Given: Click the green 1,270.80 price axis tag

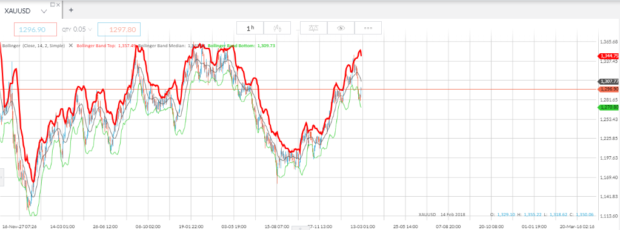Looking at the screenshot, I should (608, 107).
